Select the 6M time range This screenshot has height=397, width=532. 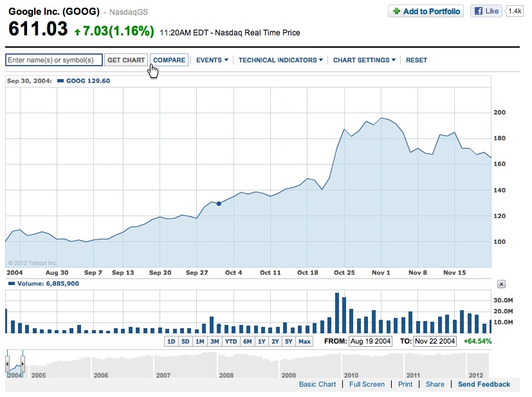click(x=247, y=342)
